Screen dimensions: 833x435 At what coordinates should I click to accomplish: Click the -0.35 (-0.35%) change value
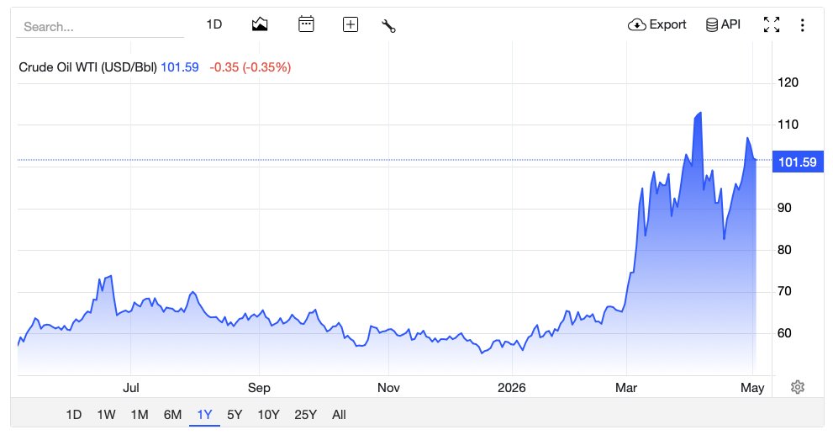coord(250,67)
